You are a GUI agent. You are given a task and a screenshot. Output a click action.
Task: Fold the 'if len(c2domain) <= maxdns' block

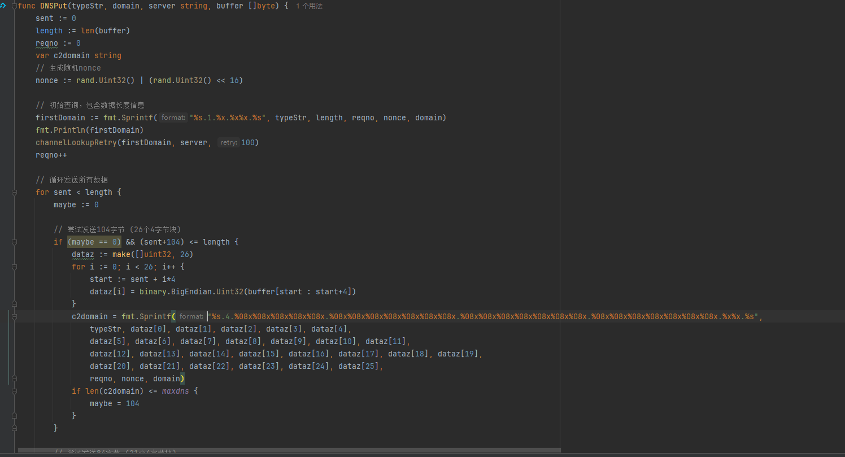pos(14,391)
